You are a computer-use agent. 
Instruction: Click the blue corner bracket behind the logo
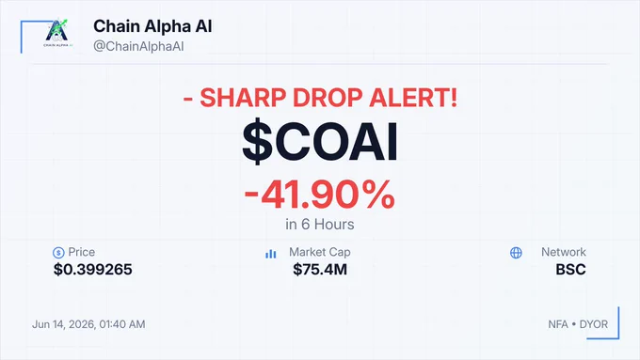click(x=37, y=37)
